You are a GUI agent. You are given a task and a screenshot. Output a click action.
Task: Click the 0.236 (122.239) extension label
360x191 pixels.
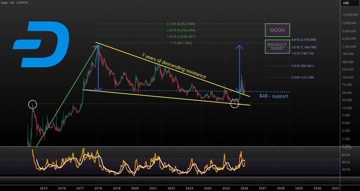[303, 77]
